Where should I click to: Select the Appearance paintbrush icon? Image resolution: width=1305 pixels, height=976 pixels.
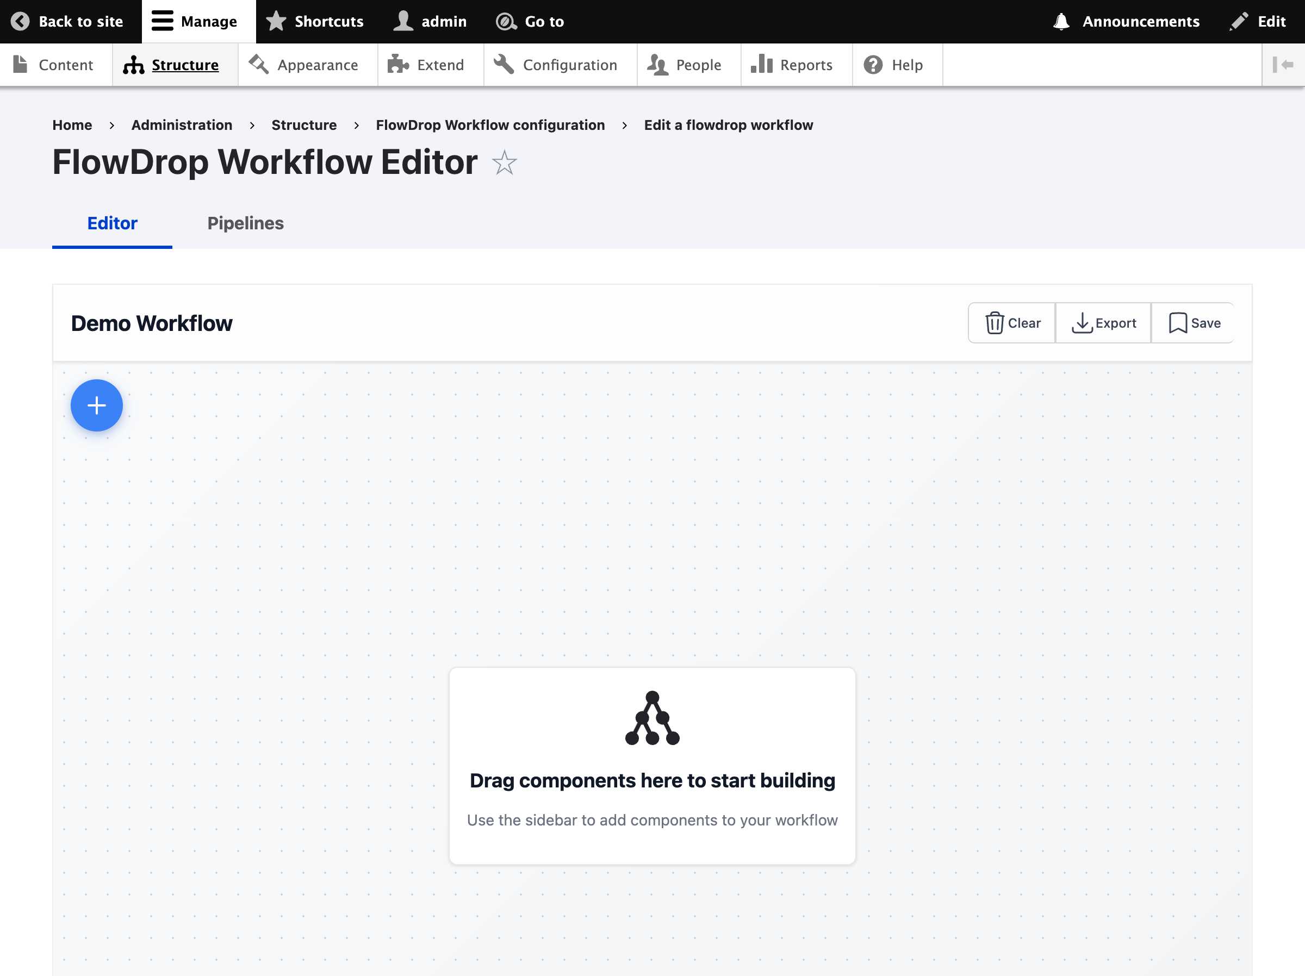point(258,64)
